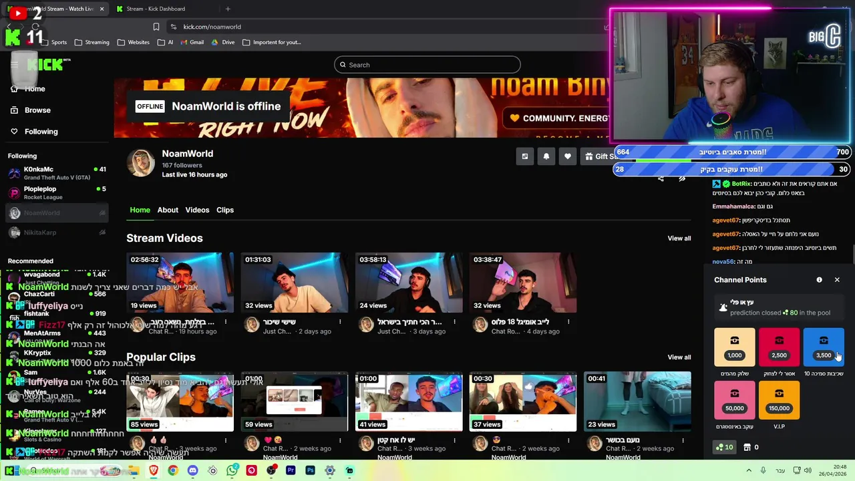Click the Channel Points info icon
Screen dimensions: 855x481
point(819,280)
